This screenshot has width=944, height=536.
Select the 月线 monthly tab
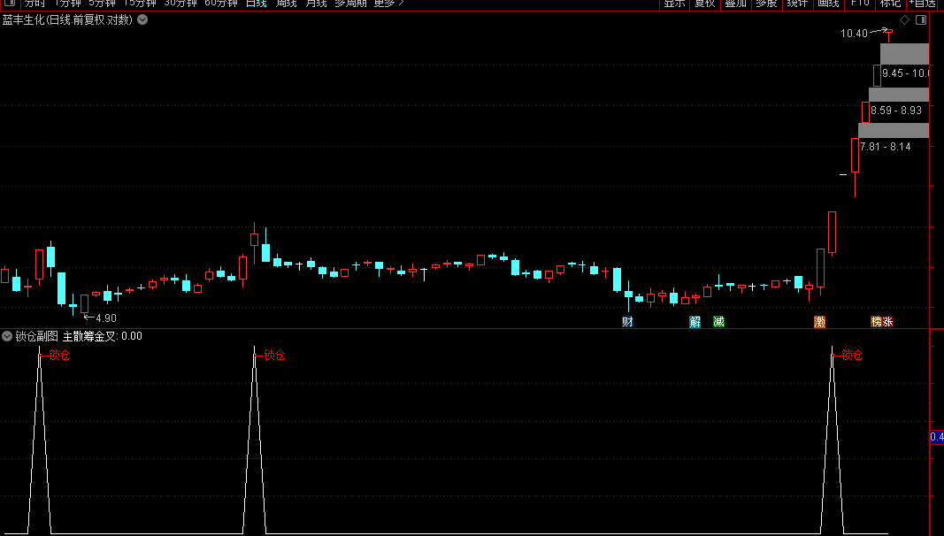[x=316, y=3]
